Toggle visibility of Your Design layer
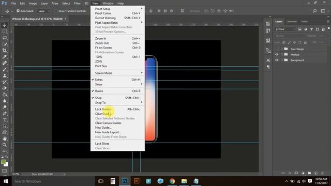This screenshot has height=186, width=331. click(277, 49)
